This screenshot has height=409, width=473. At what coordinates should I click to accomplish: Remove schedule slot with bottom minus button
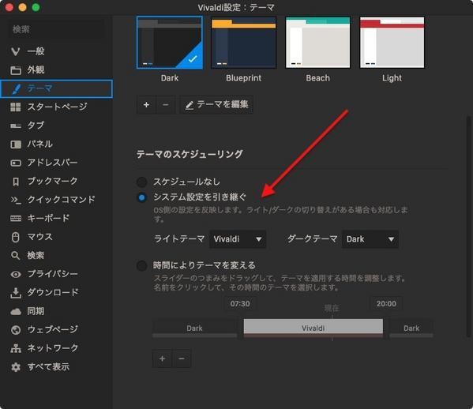pyautogui.click(x=182, y=359)
